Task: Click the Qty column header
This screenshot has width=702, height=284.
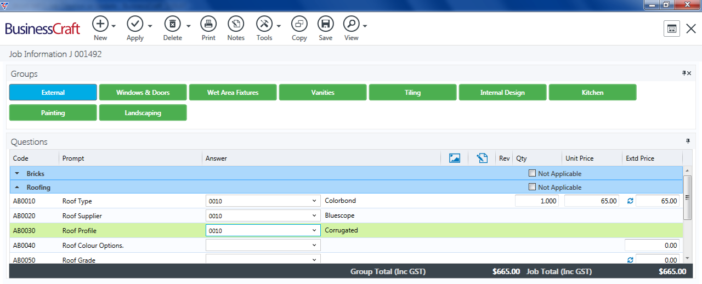Action: (x=537, y=158)
